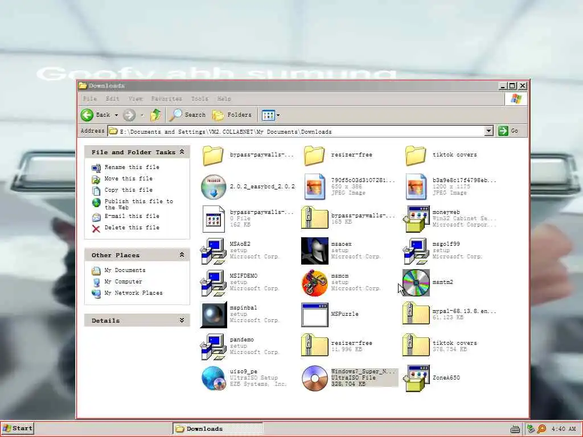The width and height of the screenshot is (583, 437).
Task: Open the Tools menu
Action: [200, 99]
